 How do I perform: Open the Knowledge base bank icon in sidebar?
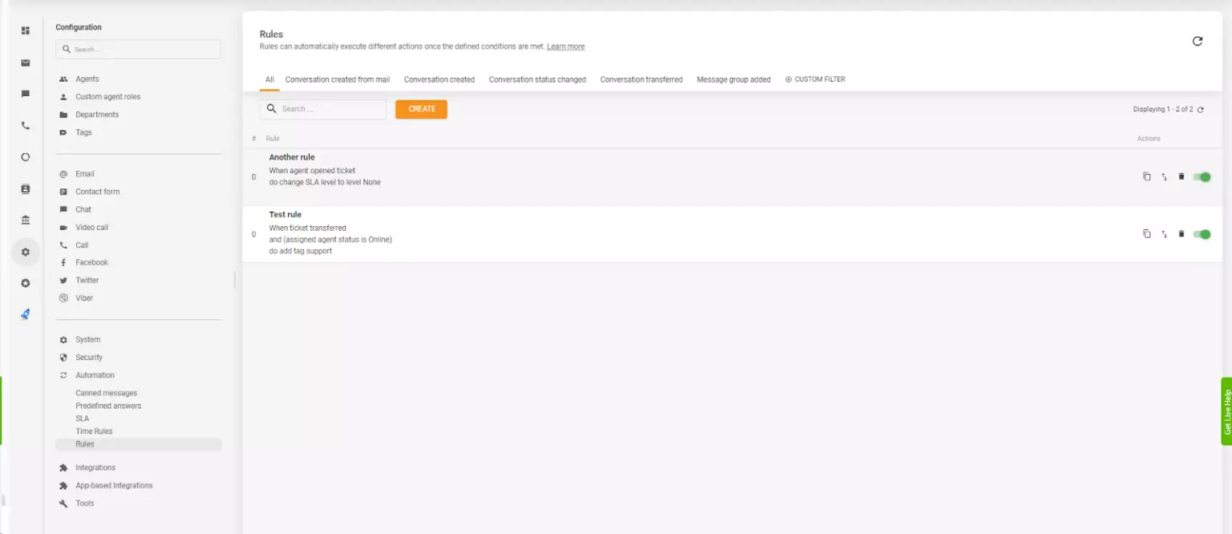26,220
